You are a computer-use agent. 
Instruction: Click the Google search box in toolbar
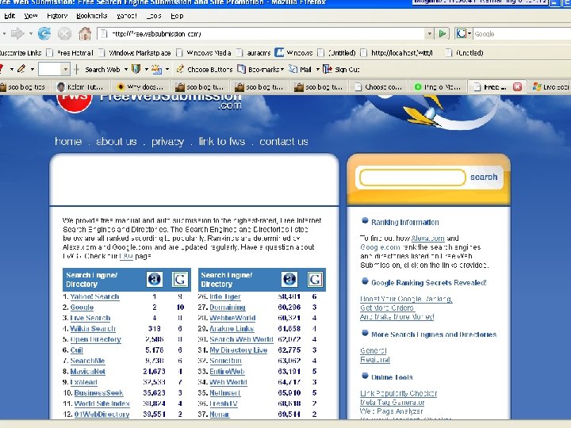[522, 34]
